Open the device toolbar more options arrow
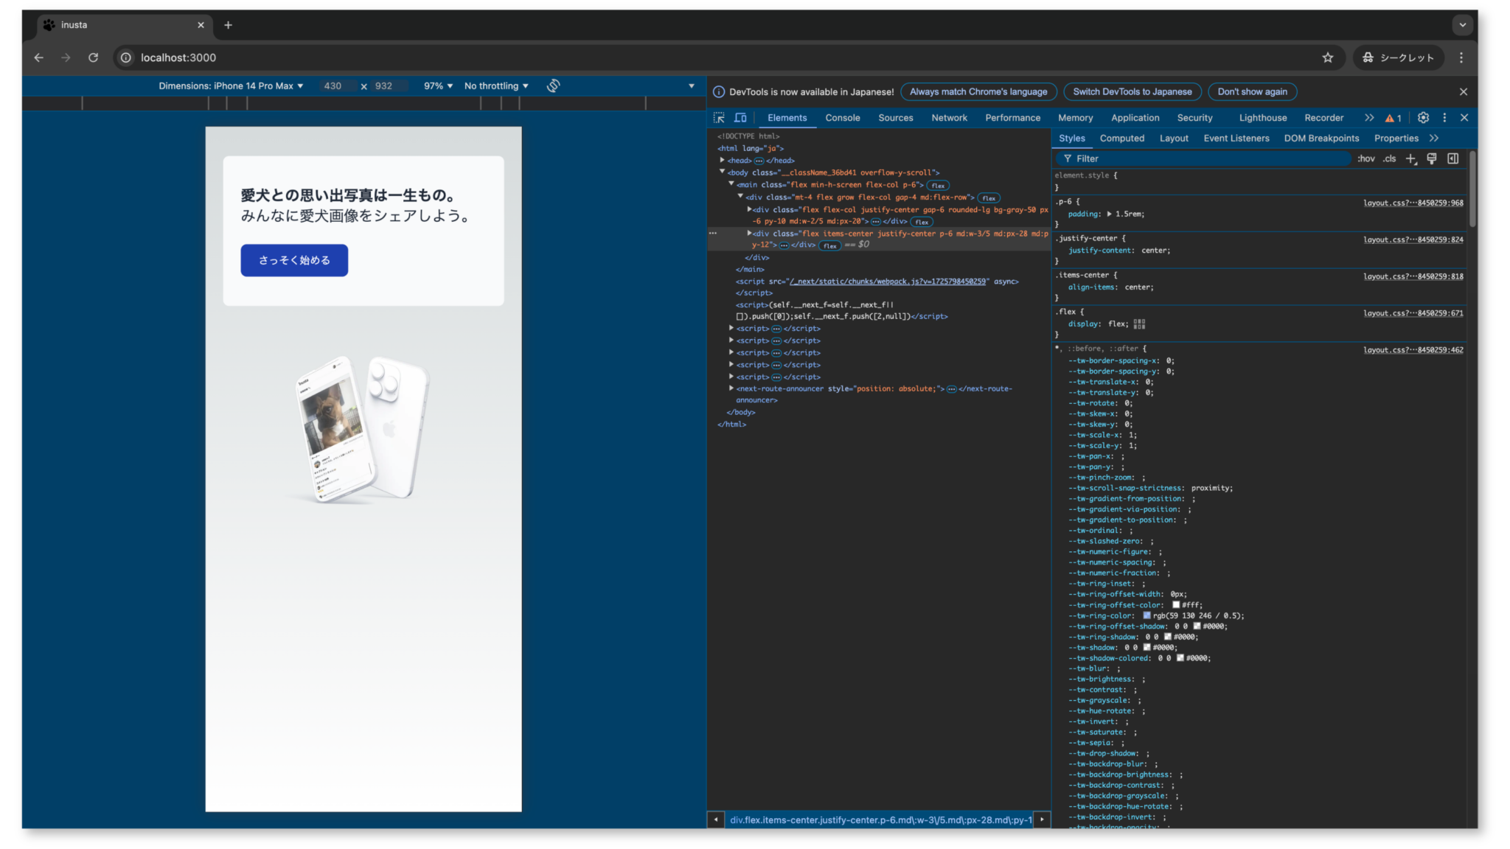 point(692,86)
